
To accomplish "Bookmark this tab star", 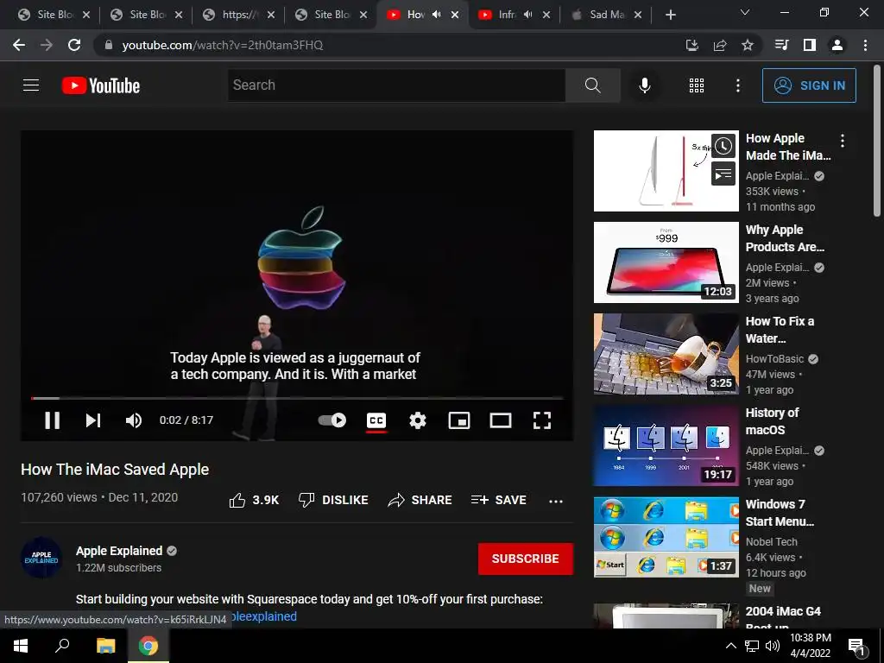I will pyautogui.click(x=748, y=45).
